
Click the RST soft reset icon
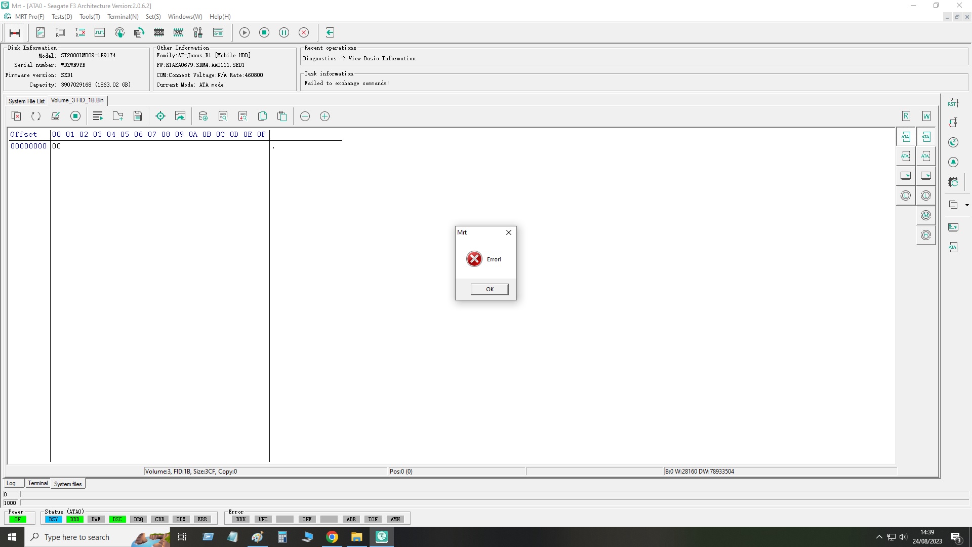(x=953, y=102)
